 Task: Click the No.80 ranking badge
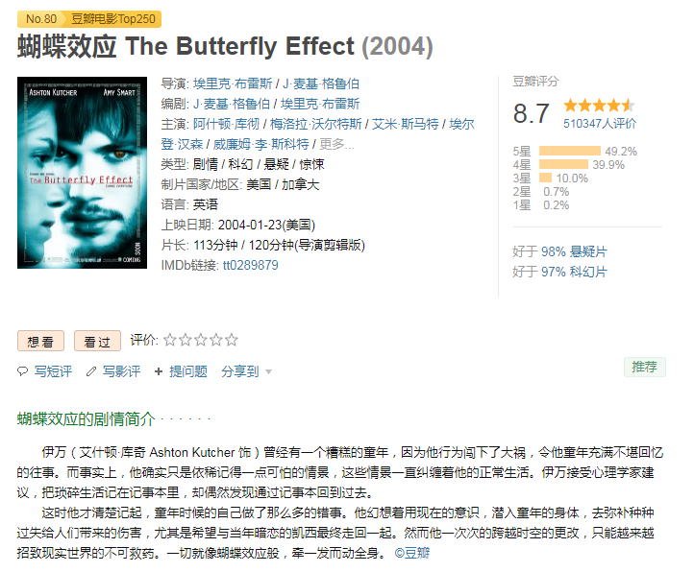tap(40, 19)
